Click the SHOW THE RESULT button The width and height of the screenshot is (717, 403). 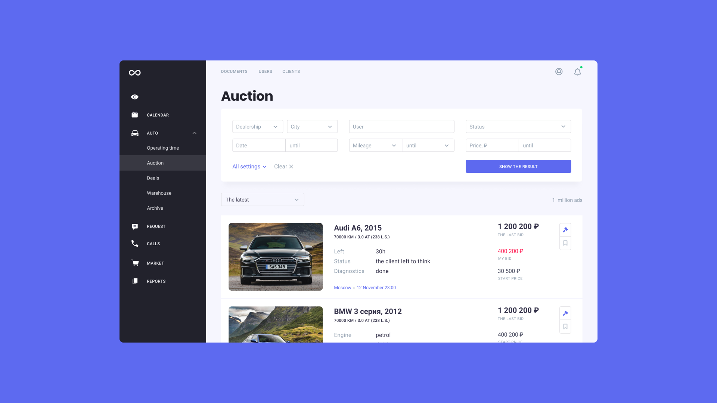pyautogui.click(x=518, y=166)
